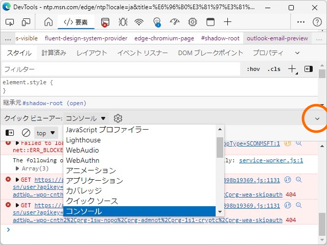Image resolution: width=327 pixels, height=245 pixels.
Task: Click the dropdown list scroll-down arrow
Action: pos(220,212)
